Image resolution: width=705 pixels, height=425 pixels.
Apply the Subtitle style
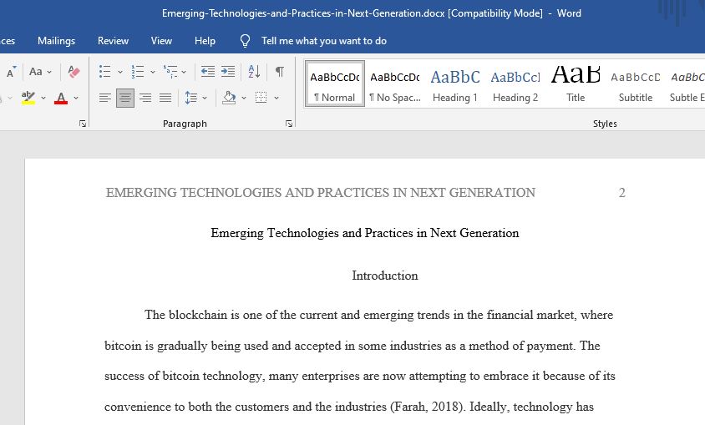[x=636, y=83]
